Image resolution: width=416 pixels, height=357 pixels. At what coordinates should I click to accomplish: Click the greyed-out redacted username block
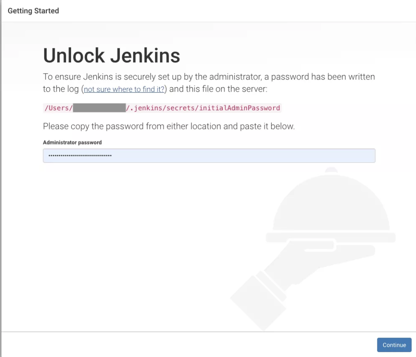coord(99,108)
